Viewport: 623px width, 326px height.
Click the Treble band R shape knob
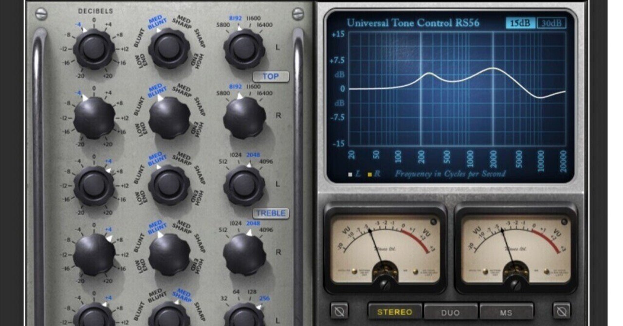tap(169, 254)
